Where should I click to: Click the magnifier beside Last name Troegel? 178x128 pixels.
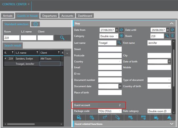119,43
